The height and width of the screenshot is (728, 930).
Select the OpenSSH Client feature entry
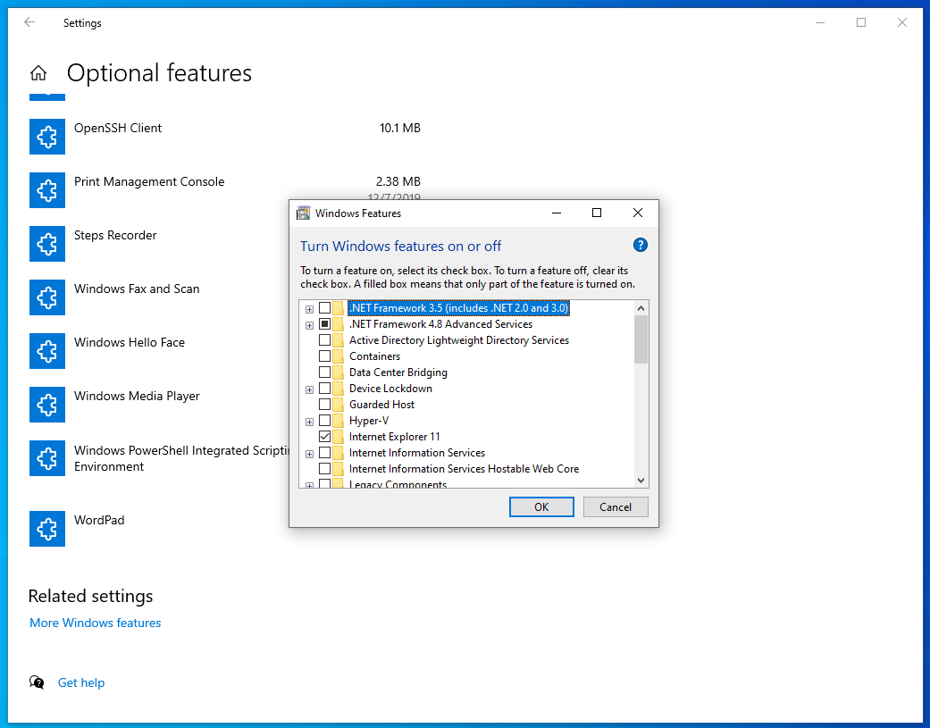225,137
